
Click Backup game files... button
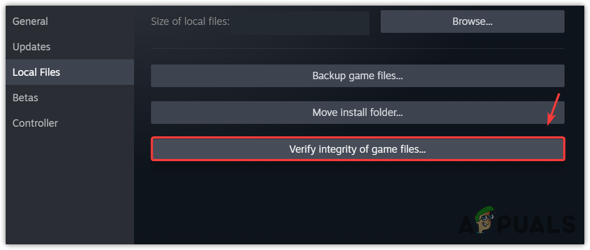(x=358, y=76)
